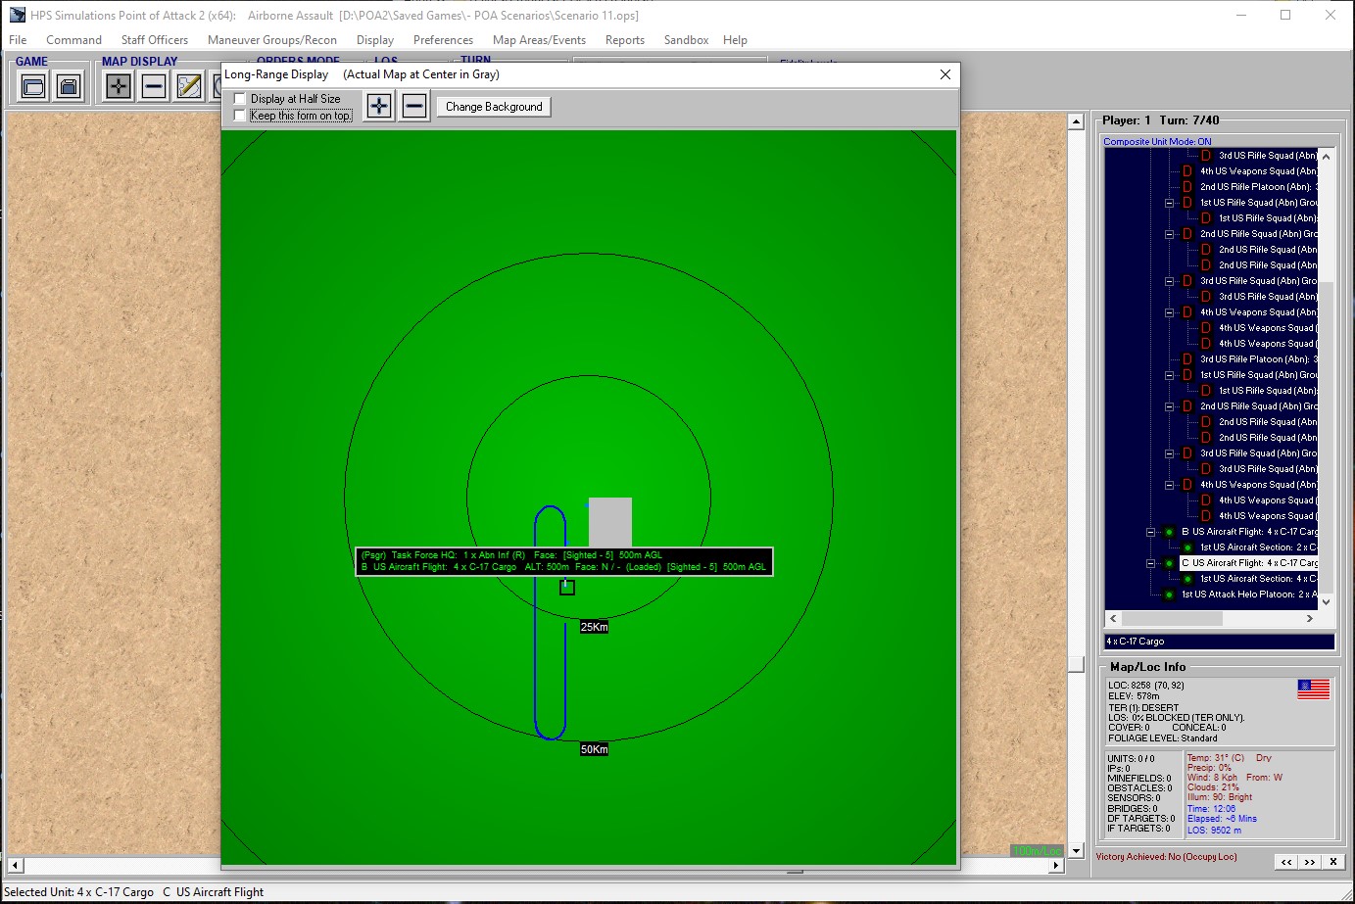
Task: Click the small X button by arrows
Action: point(1333,862)
